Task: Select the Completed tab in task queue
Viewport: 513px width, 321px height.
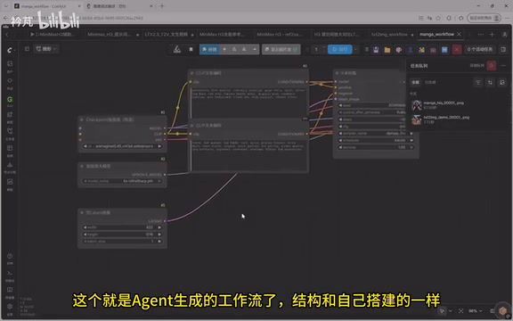Action: (430, 82)
